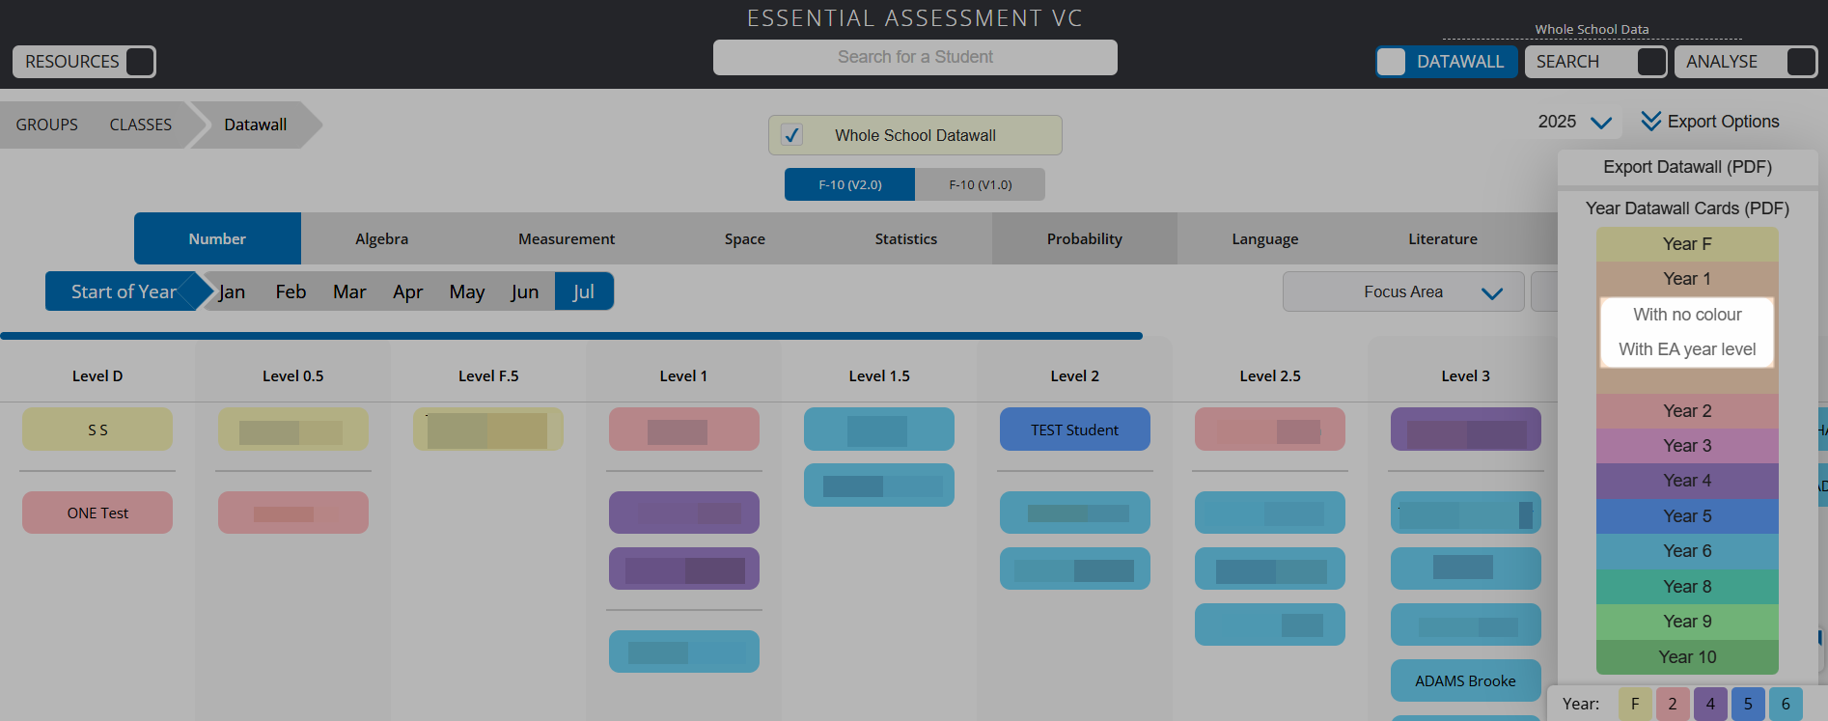Choose With no colour option
The height and width of the screenshot is (721, 1828).
[1687, 315]
